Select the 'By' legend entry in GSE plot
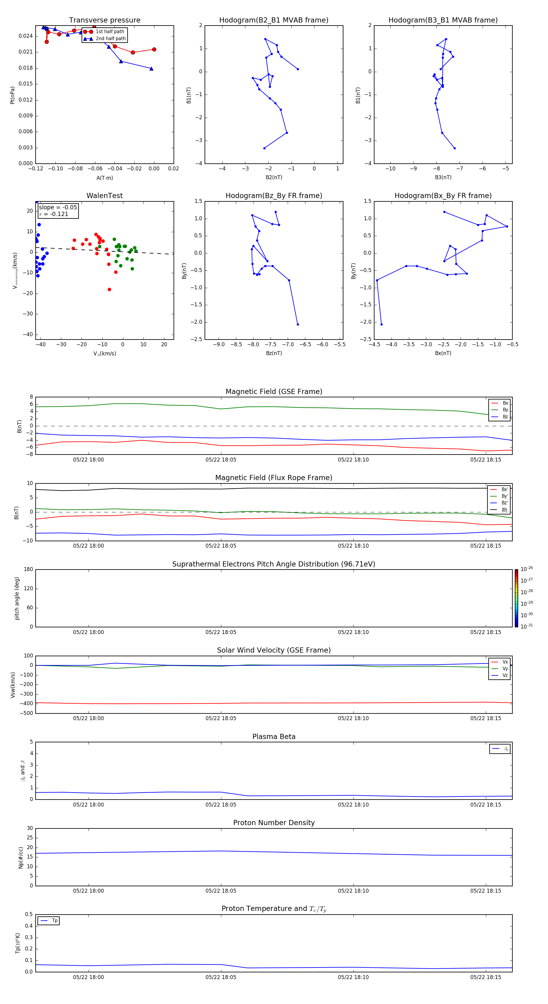The image size is (548, 1004). (500, 410)
